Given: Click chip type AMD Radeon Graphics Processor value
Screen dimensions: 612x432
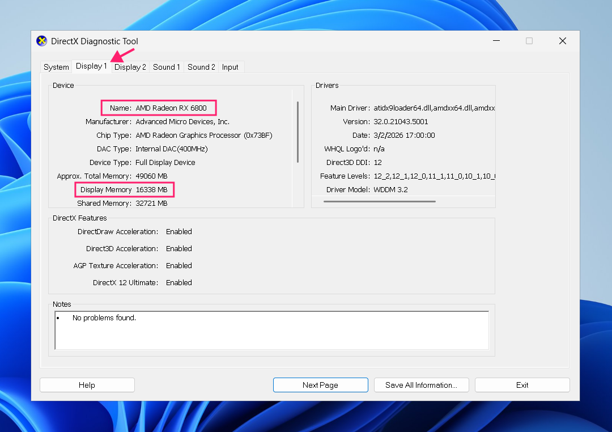Looking at the screenshot, I should (x=204, y=135).
